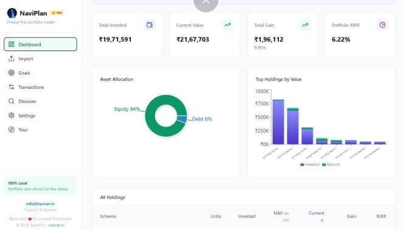The width and height of the screenshot is (414, 233).
Task: Click the Discover magnifier icon
Action: pos(12,102)
